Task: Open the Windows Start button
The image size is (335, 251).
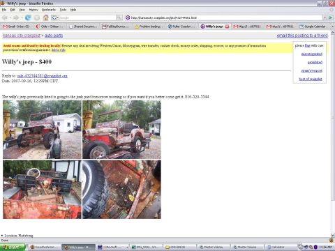Action: click(13, 247)
